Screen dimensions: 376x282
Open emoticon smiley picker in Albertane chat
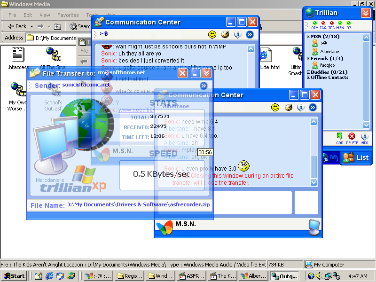point(275,107)
